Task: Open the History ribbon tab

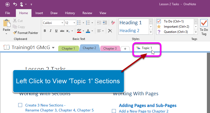Action: [70, 13]
